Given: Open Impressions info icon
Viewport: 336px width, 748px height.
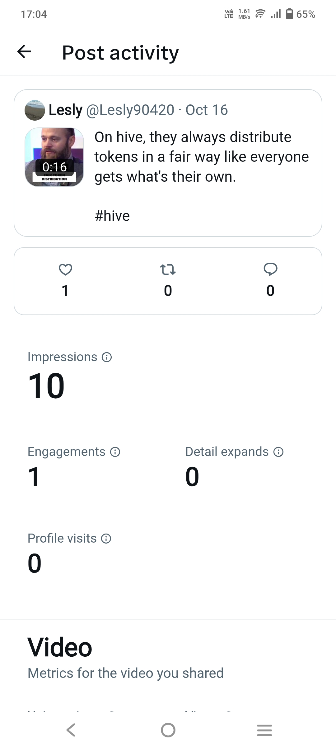Looking at the screenshot, I should click(107, 357).
